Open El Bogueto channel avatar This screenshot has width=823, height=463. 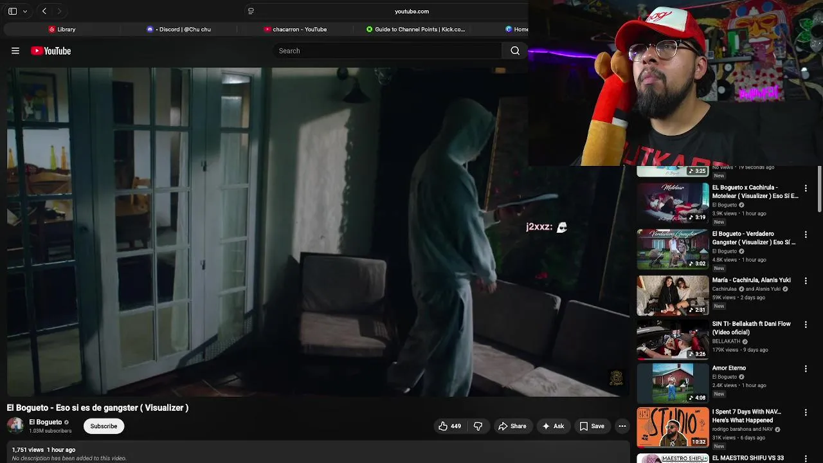15,426
